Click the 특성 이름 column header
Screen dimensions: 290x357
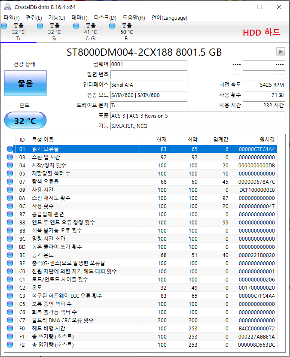(83, 139)
